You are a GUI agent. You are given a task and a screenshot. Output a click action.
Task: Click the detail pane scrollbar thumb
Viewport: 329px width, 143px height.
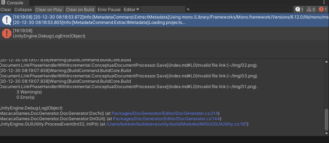[326, 119]
